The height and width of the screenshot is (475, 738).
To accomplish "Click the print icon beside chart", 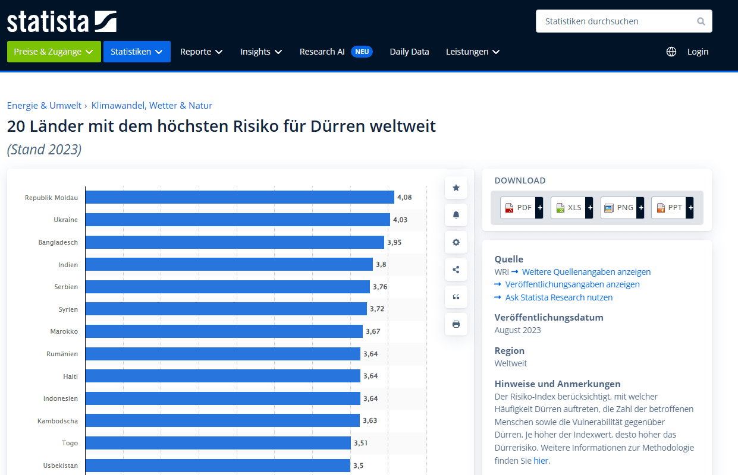I will pos(456,324).
